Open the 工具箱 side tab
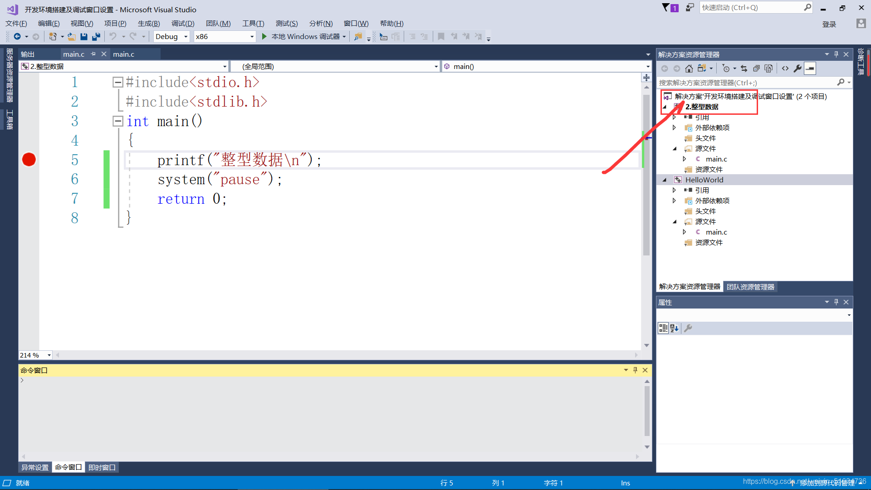871x490 pixels. tap(9, 119)
